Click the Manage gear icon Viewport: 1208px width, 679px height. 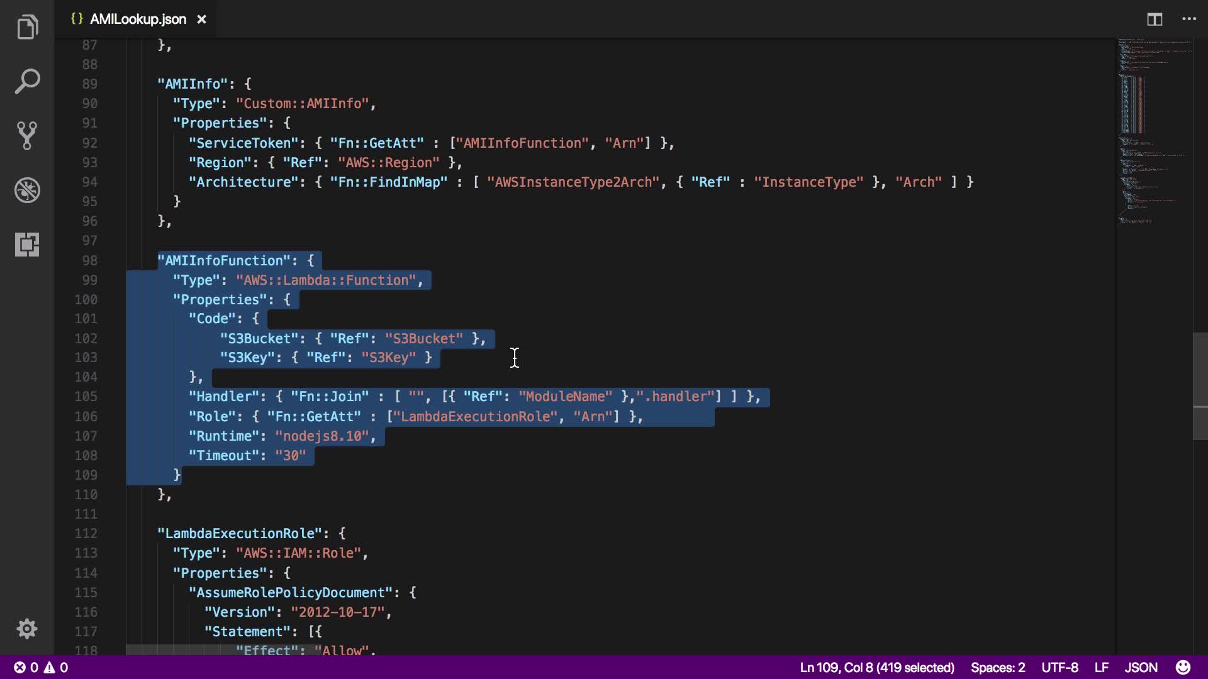pos(27,629)
